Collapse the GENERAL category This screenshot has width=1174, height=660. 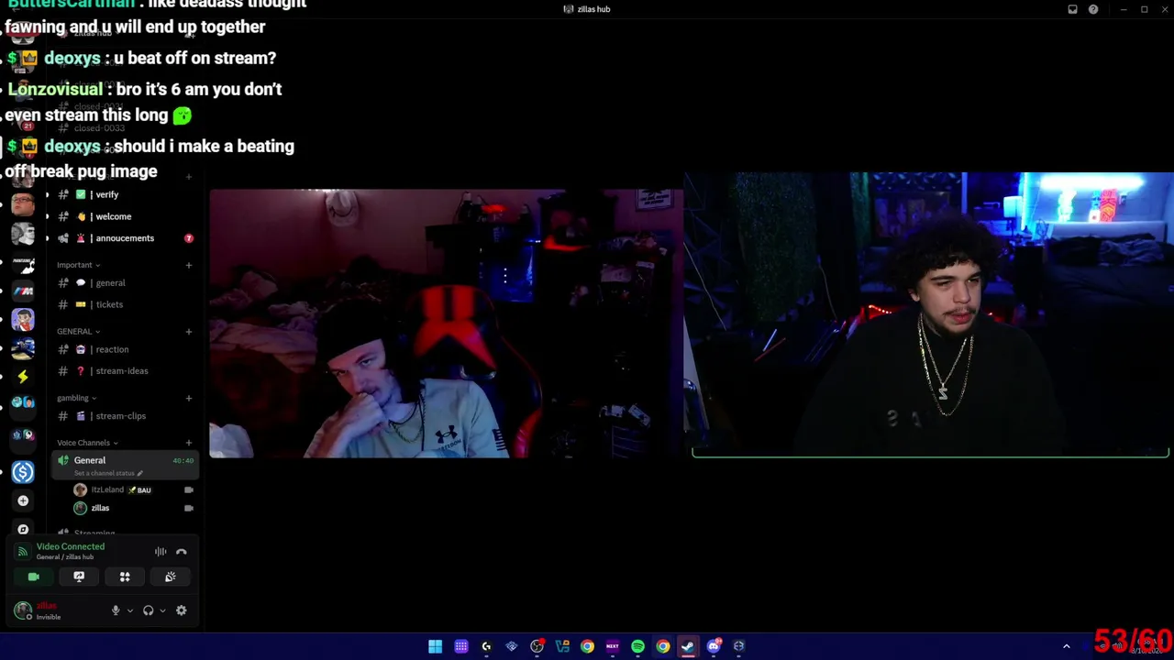[78, 331]
